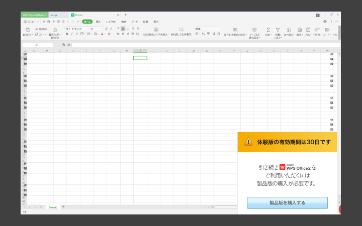
Task: Open the sort (並べ替え) tool
Action: (x=289, y=32)
